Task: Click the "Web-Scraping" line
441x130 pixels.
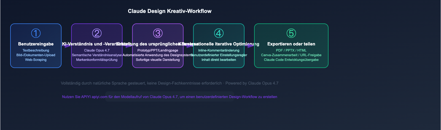Action: pos(36,60)
